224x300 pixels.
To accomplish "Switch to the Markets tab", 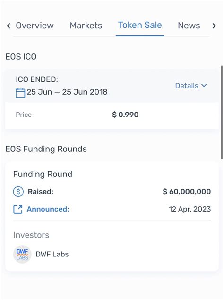I will tap(86, 26).
